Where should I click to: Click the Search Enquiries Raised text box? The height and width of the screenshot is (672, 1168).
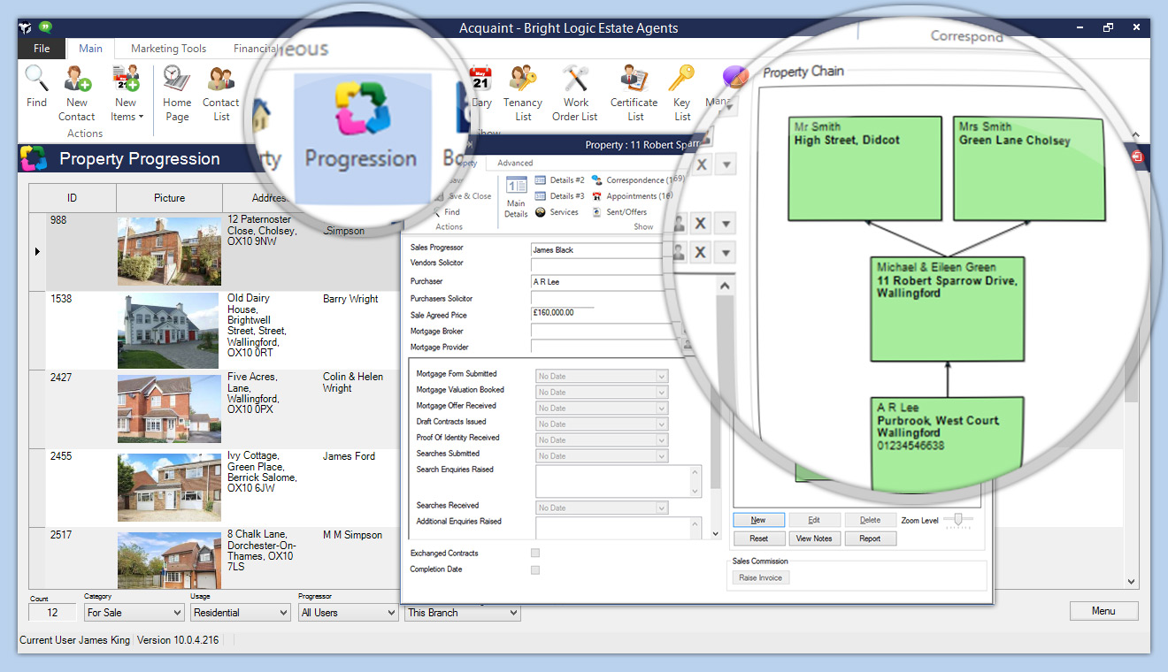point(619,481)
